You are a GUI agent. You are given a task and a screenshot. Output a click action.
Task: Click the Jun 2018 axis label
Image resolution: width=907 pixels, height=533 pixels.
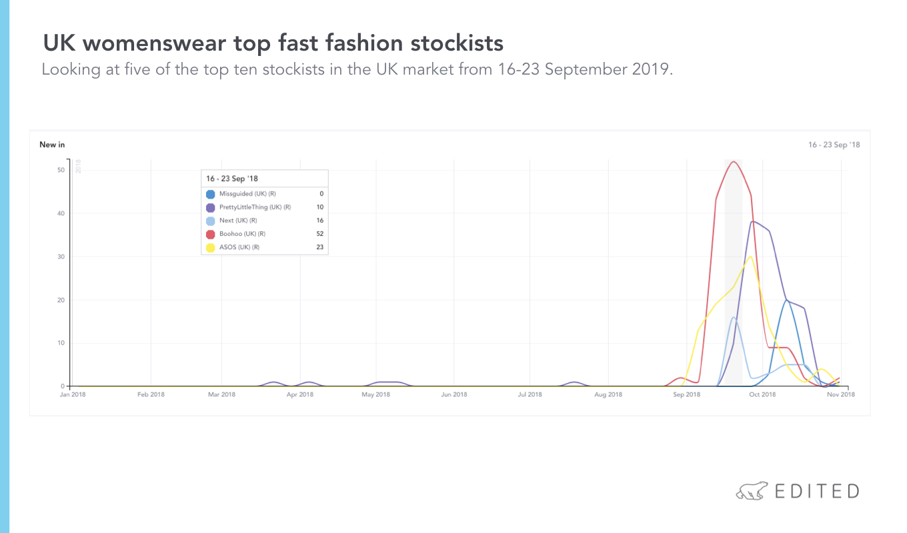pos(454,394)
